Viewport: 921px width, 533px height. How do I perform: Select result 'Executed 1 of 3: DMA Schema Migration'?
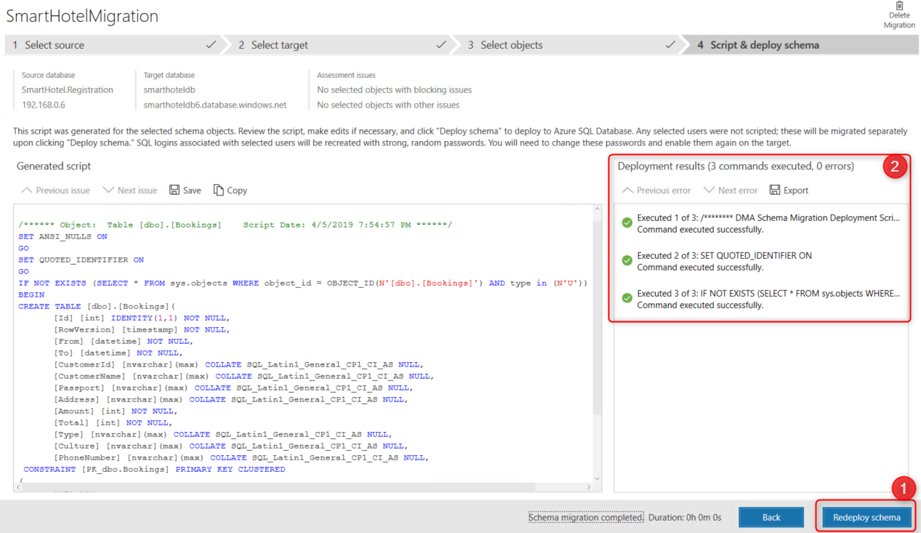pyautogui.click(x=761, y=223)
